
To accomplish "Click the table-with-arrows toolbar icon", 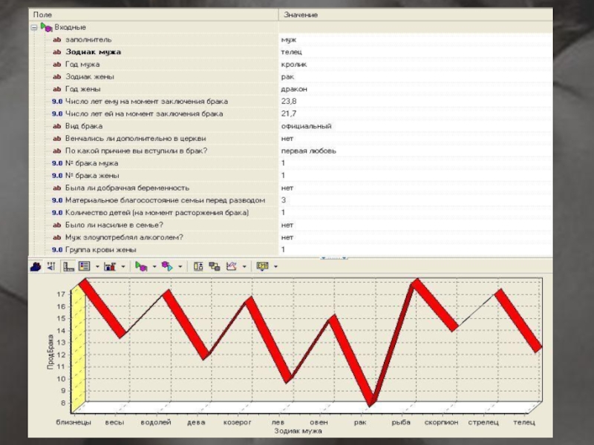I will pos(199,266).
